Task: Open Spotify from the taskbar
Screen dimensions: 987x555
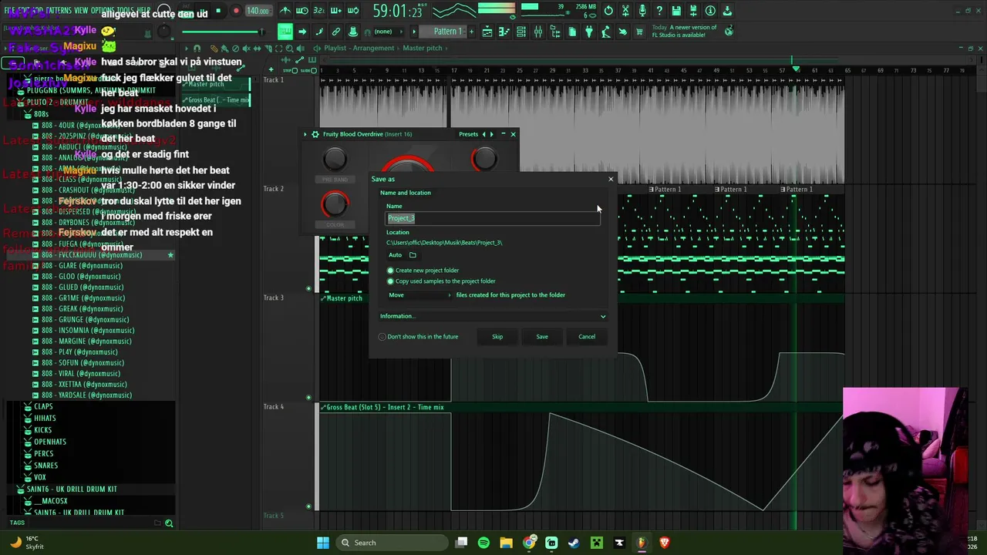Action: (483, 543)
